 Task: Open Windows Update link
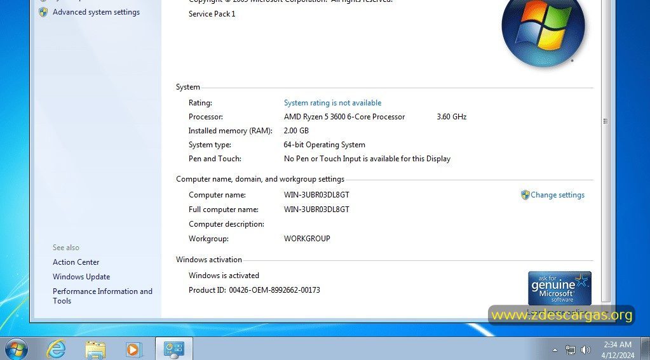(x=81, y=276)
